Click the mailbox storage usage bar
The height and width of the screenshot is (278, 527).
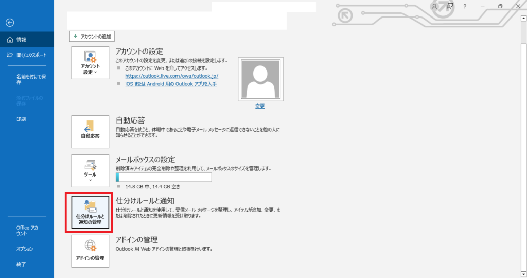point(164,178)
